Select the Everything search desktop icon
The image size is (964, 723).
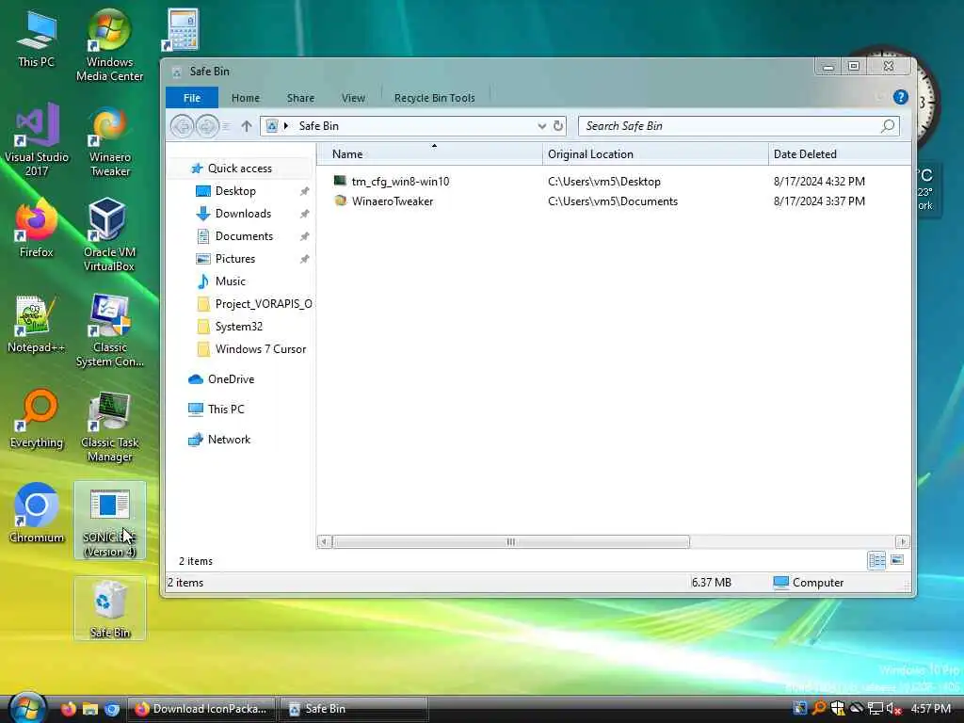pyautogui.click(x=37, y=419)
